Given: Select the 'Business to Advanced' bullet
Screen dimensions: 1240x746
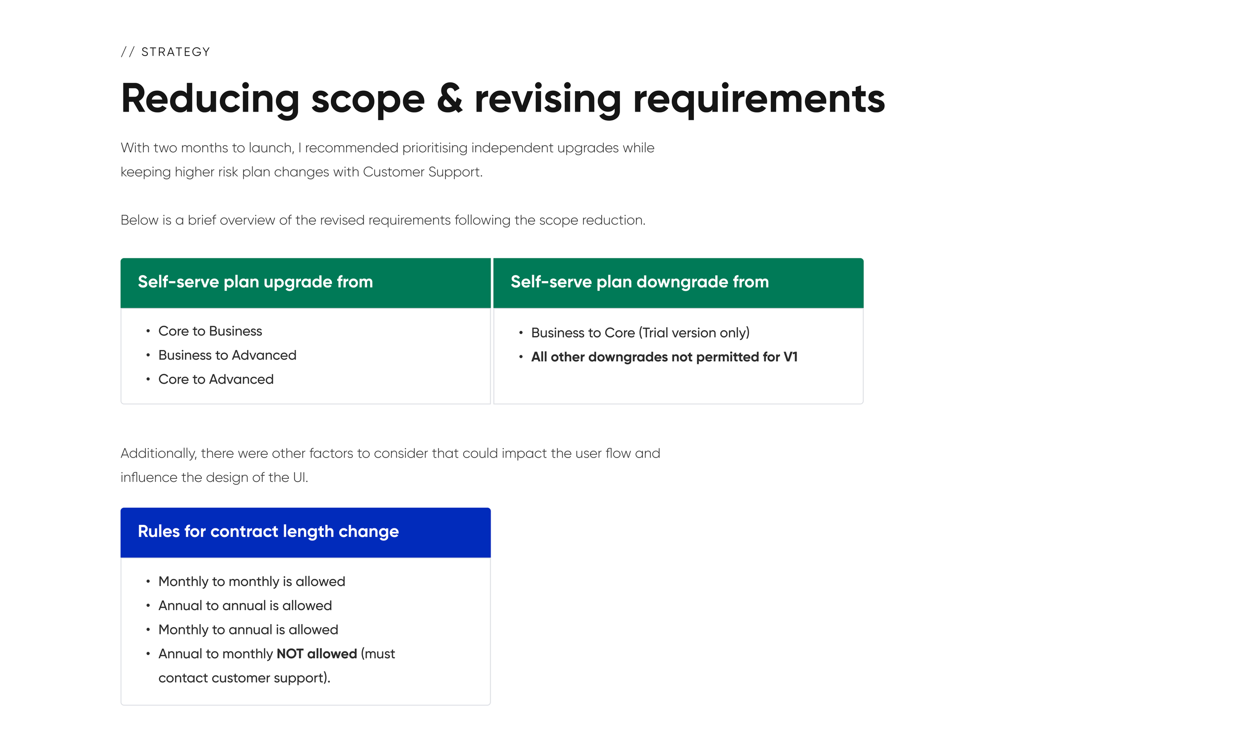Looking at the screenshot, I should (x=227, y=355).
